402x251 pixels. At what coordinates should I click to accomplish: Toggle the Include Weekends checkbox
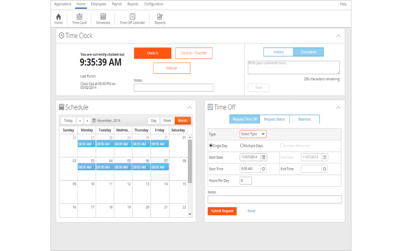[283, 146]
